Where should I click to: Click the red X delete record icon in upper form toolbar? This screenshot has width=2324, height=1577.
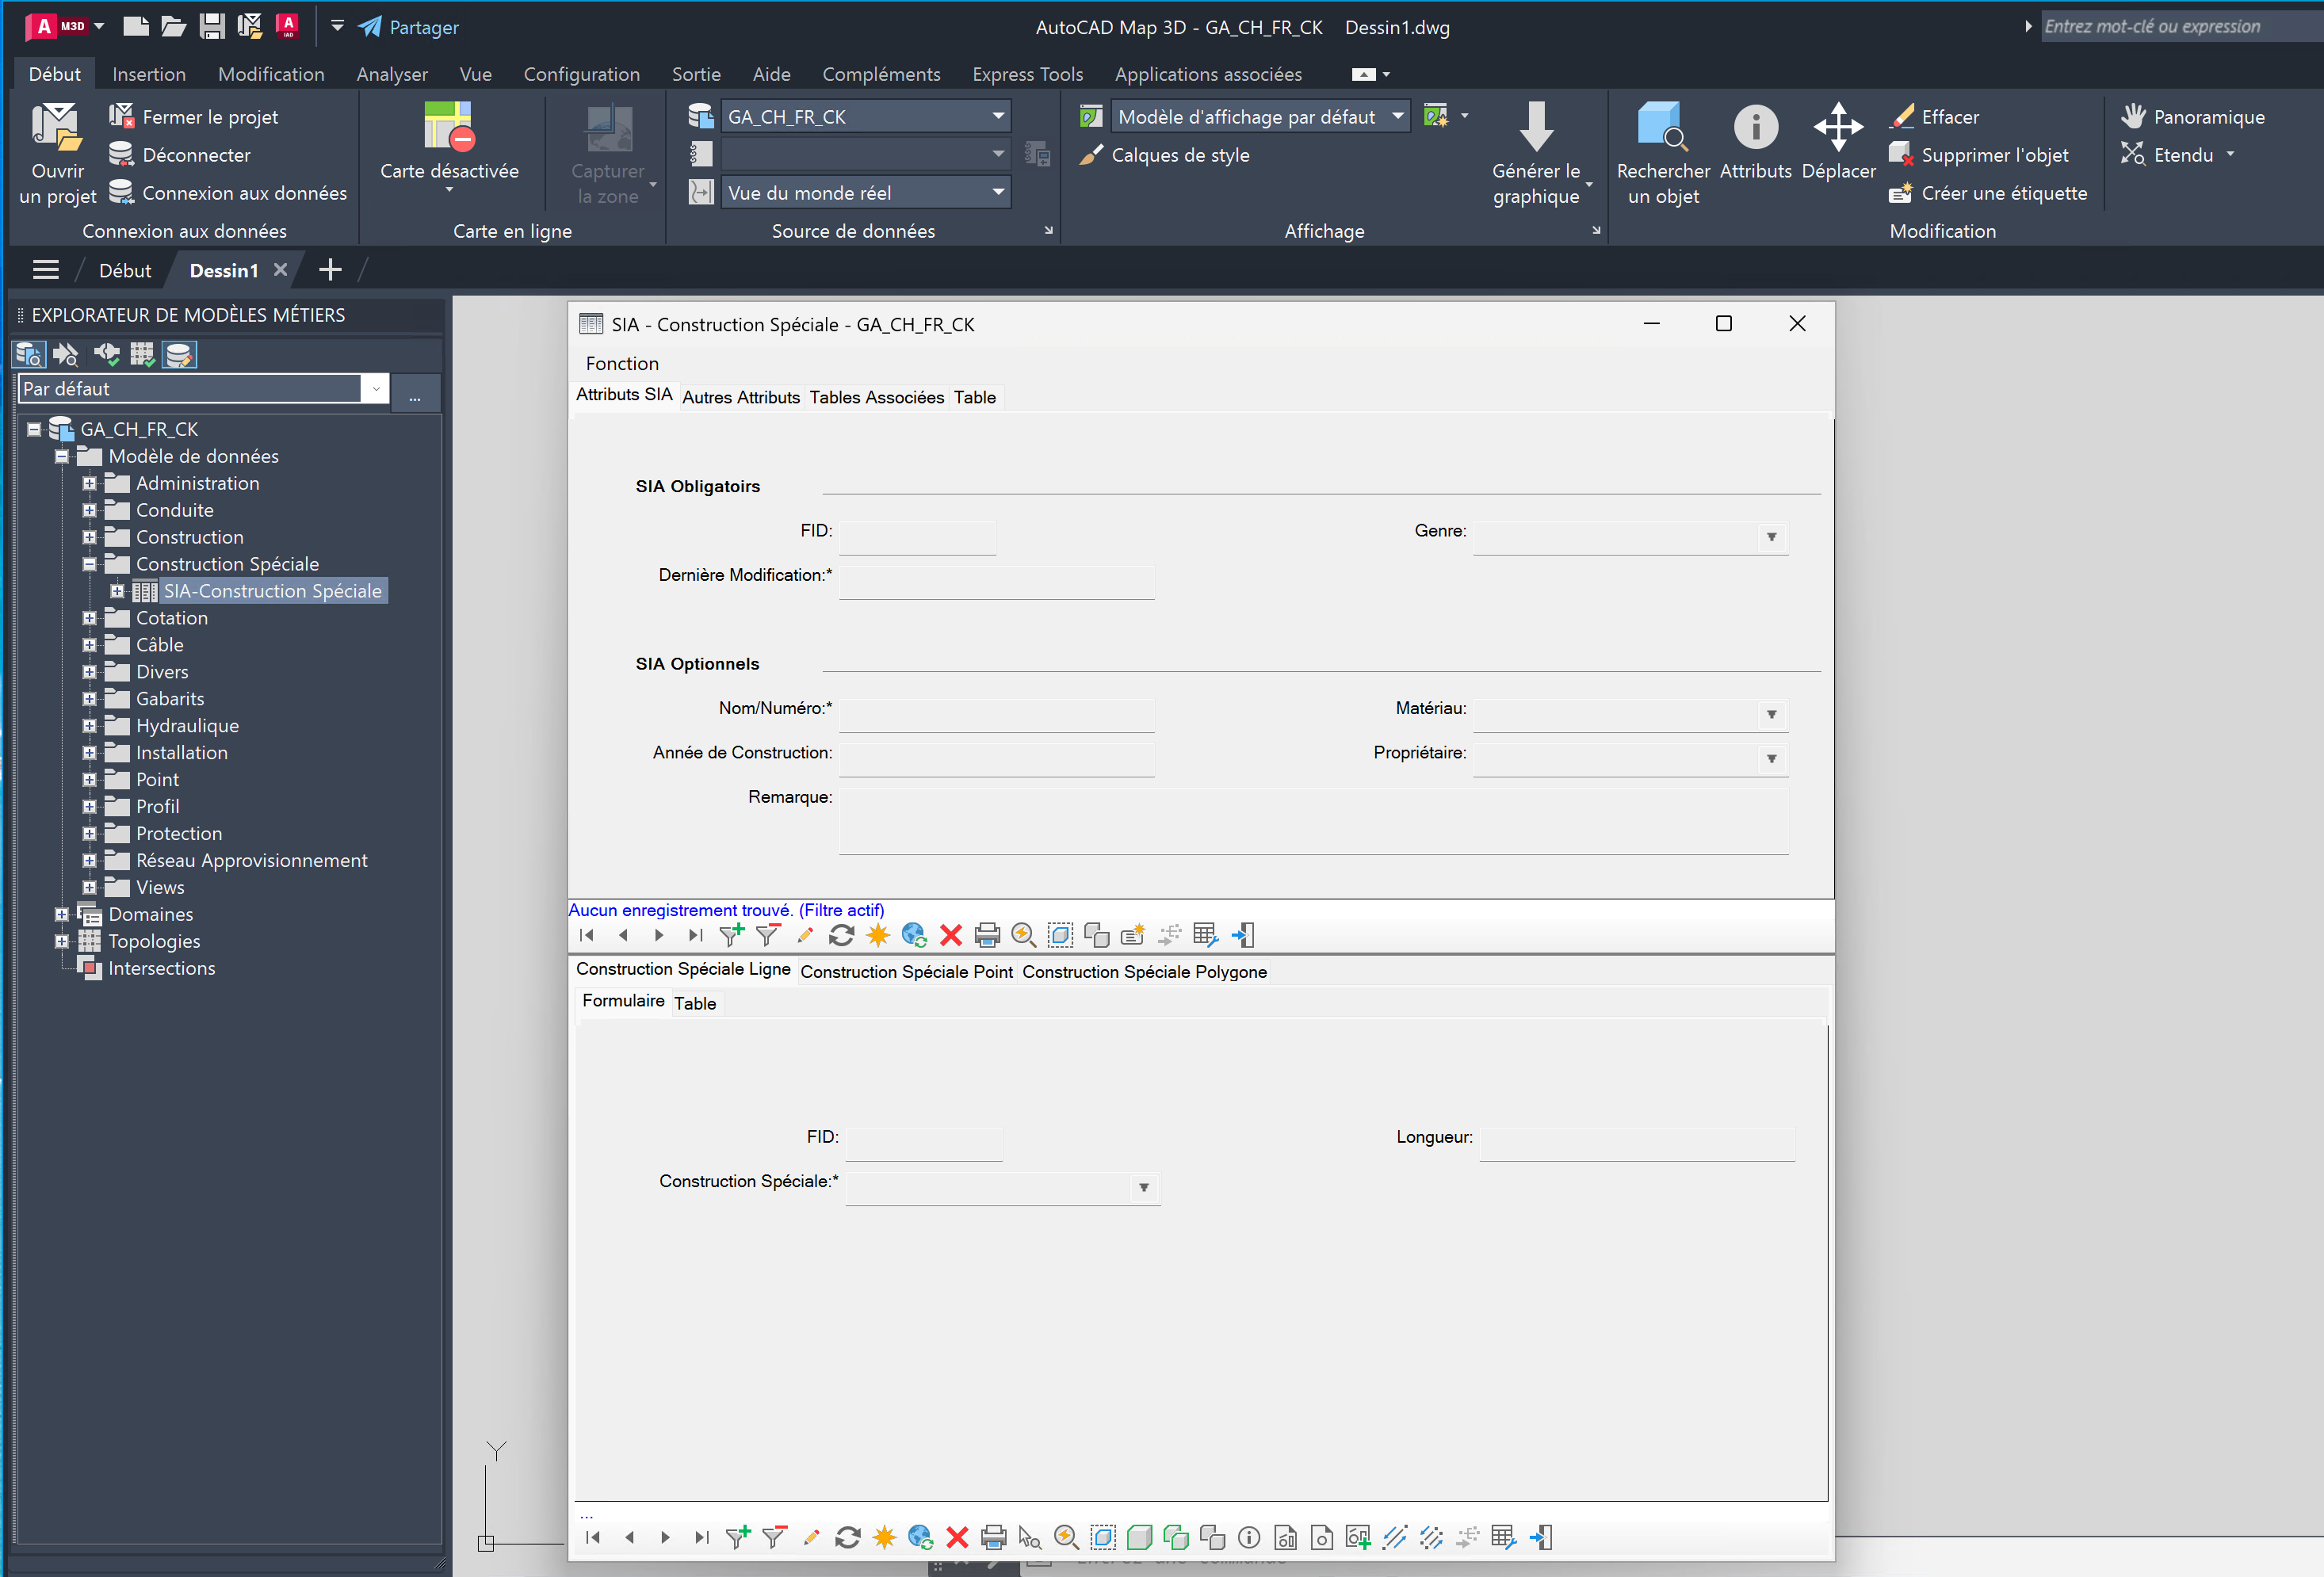(x=951, y=935)
